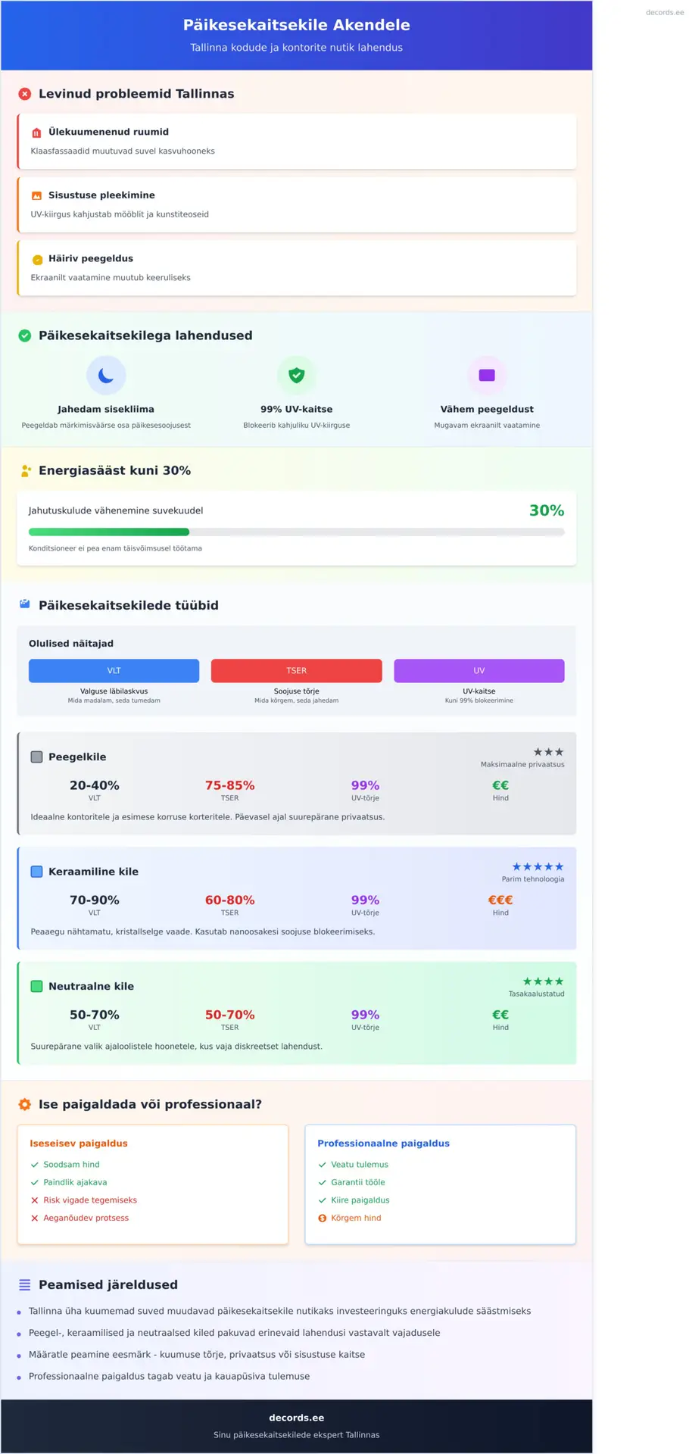Click the decords.ee link in the footer

[x=296, y=1418]
